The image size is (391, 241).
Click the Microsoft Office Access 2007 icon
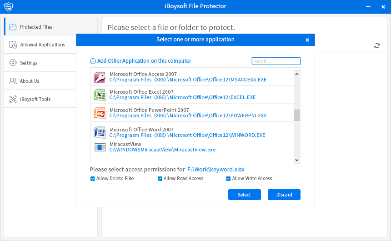pyautogui.click(x=100, y=77)
